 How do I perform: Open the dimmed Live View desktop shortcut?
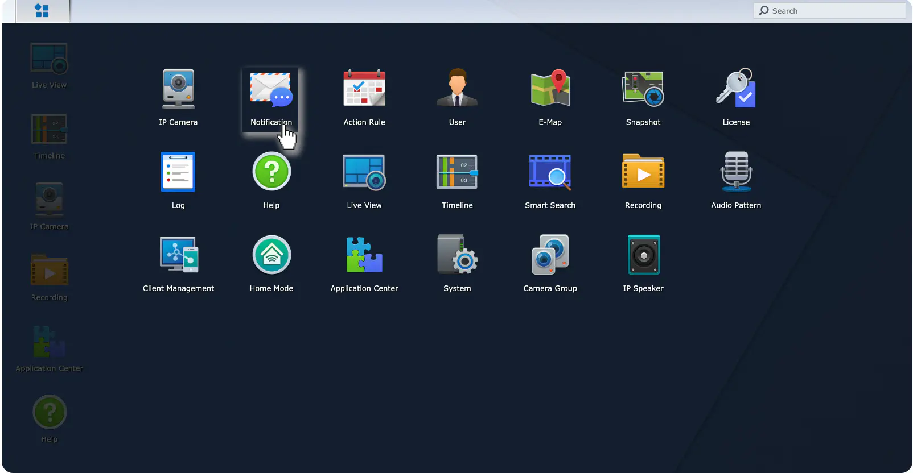tap(50, 66)
